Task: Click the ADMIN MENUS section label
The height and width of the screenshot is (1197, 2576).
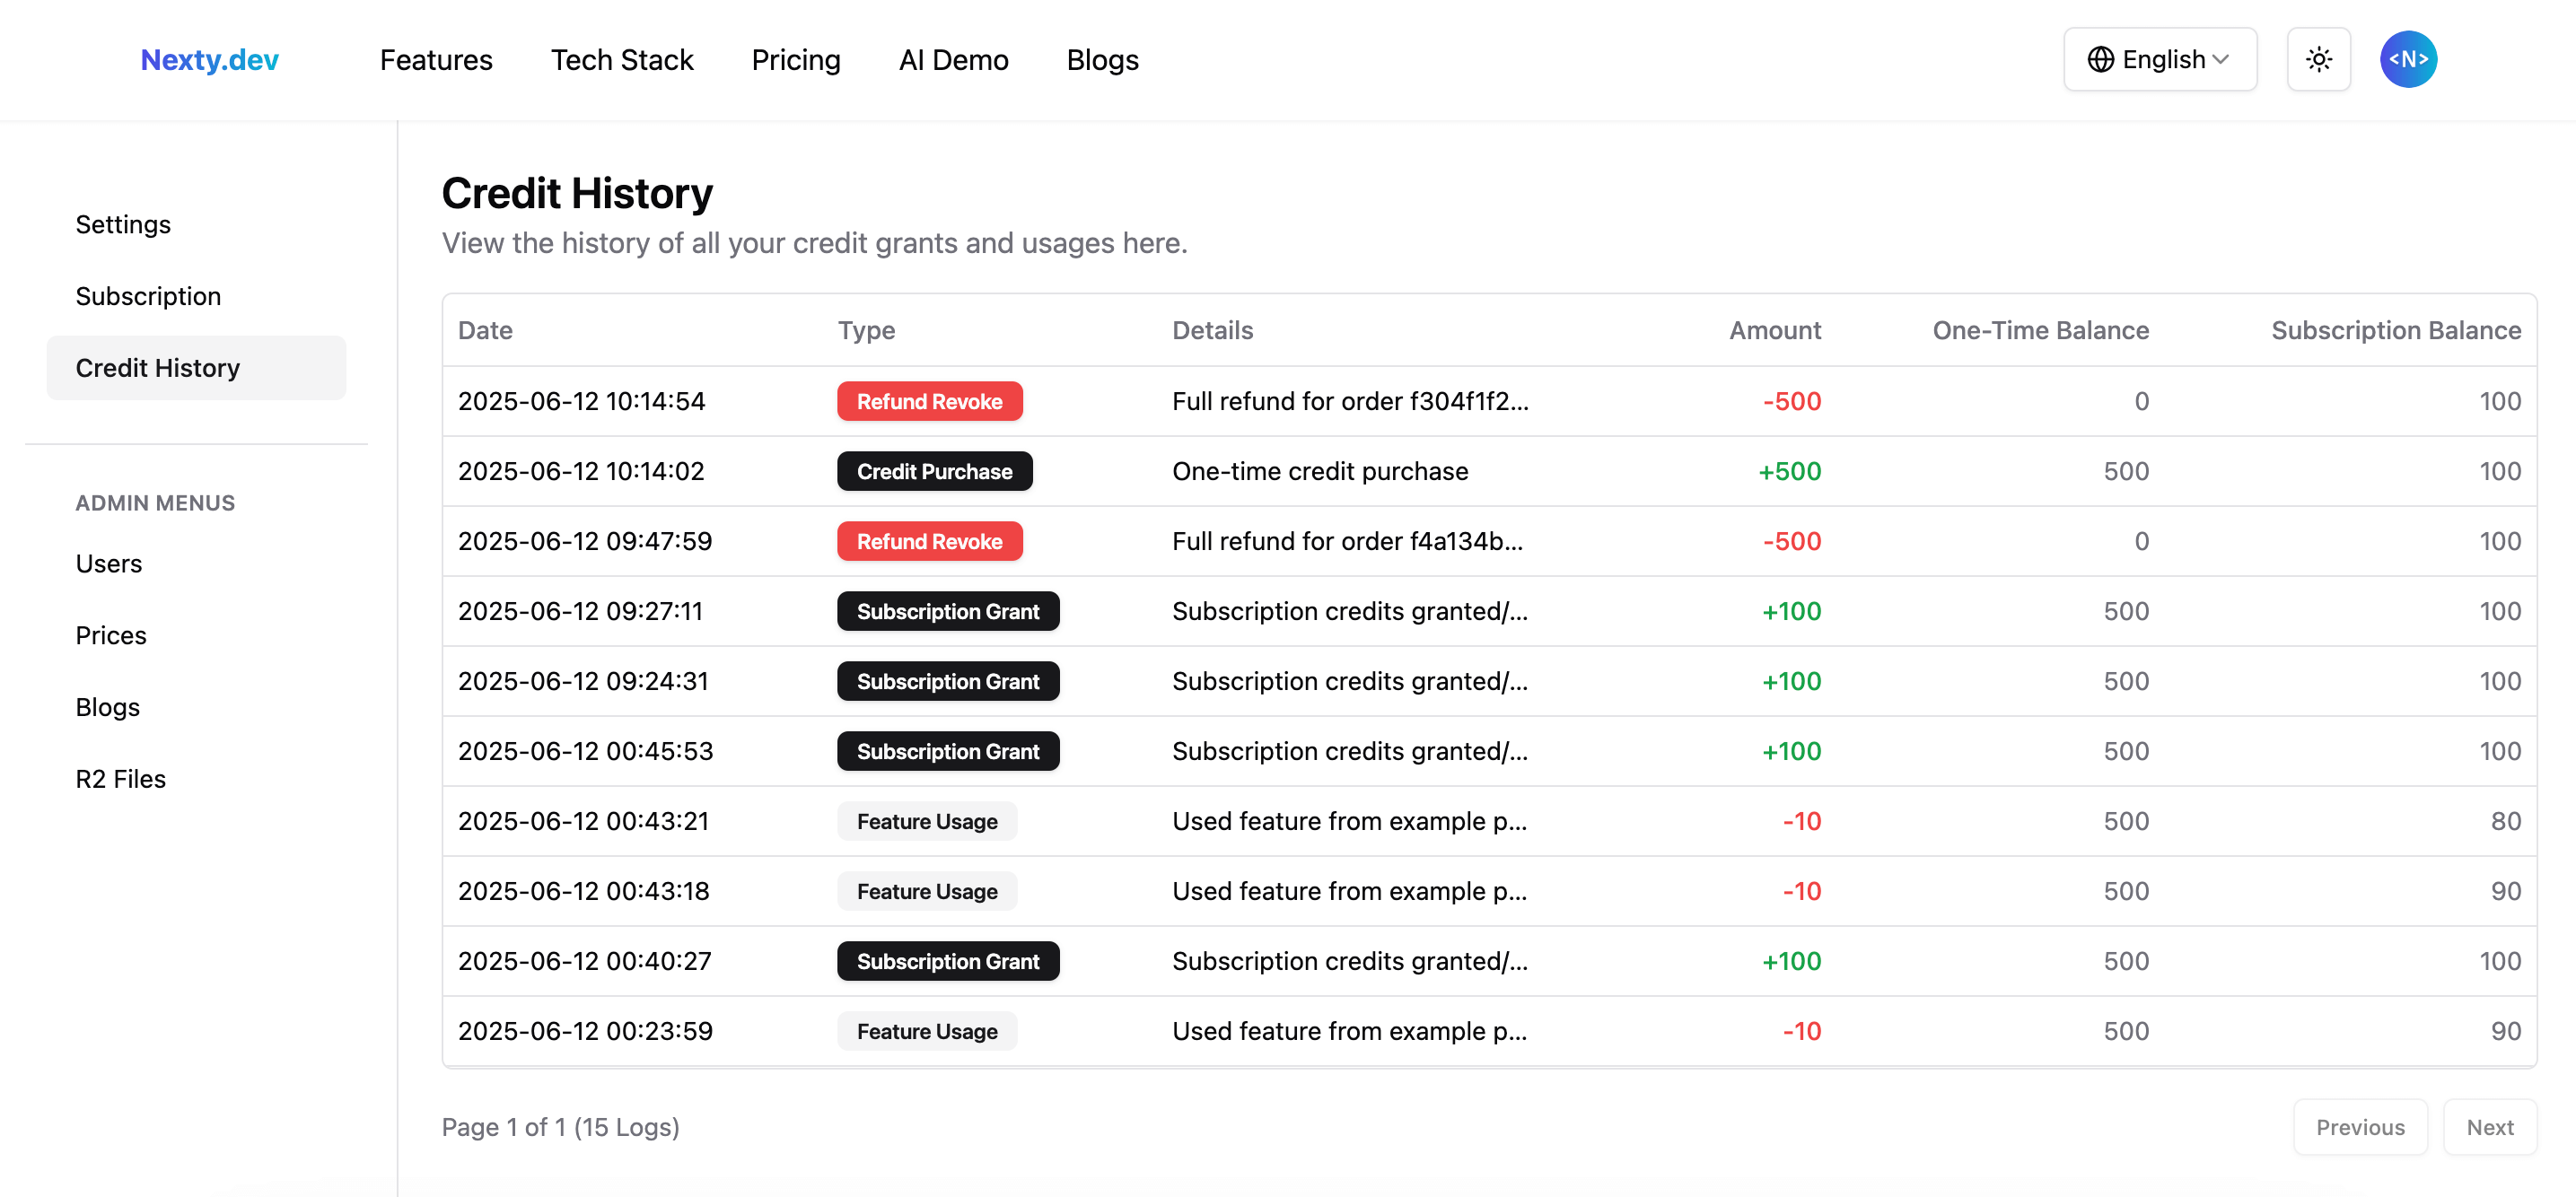Action: click(155, 504)
